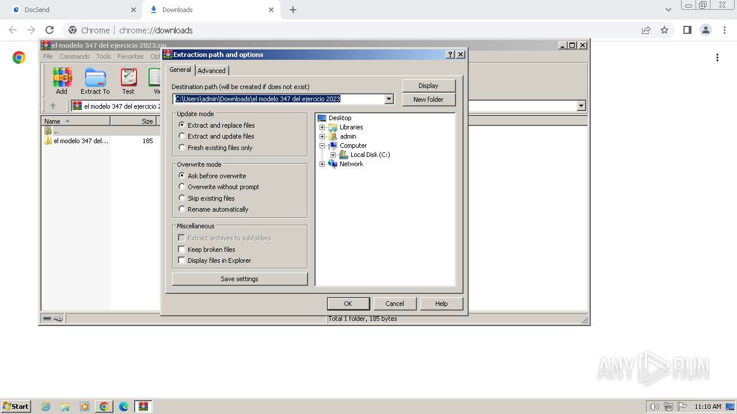
Task: Click the Chrome icon in the taskbar
Action: coord(104,407)
